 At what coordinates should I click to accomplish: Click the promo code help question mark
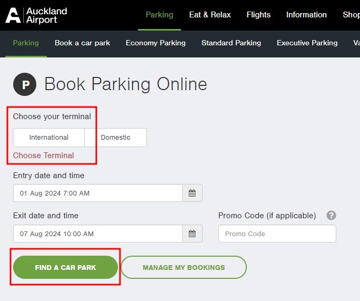pos(331,216)
